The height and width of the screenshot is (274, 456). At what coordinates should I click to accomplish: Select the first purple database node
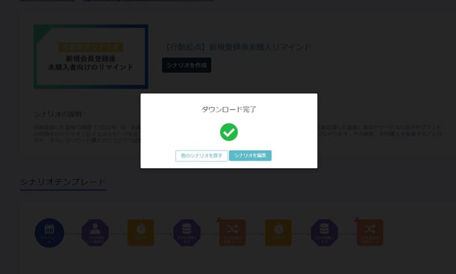pyautogui.click(x=186, y=233)
